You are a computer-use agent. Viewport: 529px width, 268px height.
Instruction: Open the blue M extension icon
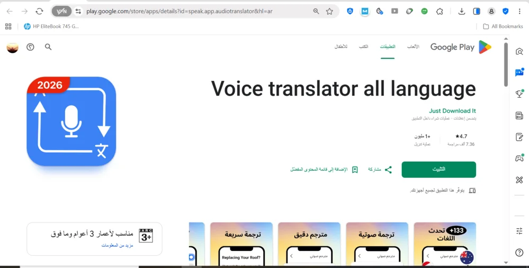pyautogui.click(x=365, y=11)
